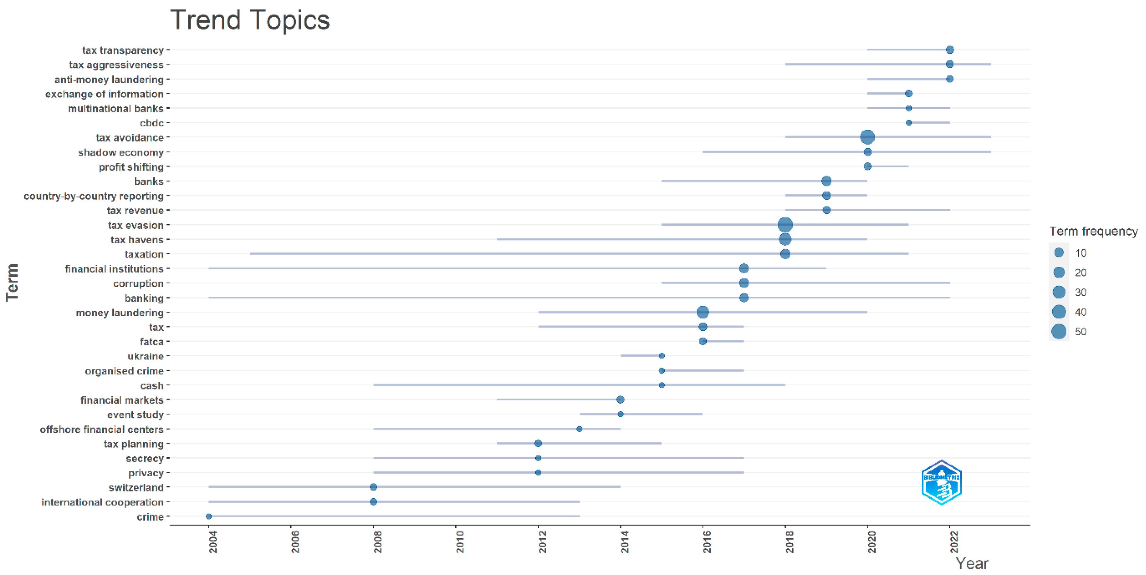Click the Trend Topics chart title
This screenshot has width=1146, height=575.
click(x=250, y=20)
